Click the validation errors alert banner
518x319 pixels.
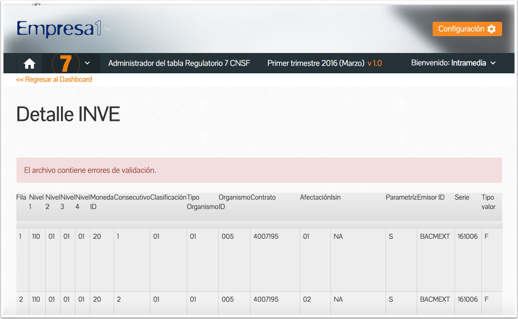click(x=259, y=170)
